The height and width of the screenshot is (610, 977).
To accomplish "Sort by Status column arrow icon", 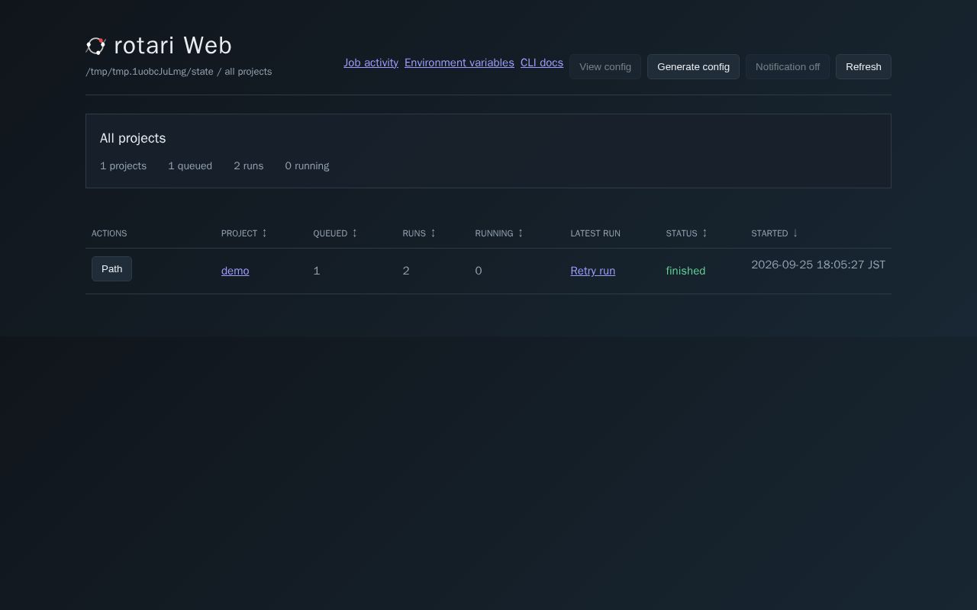I will [705, 233].
